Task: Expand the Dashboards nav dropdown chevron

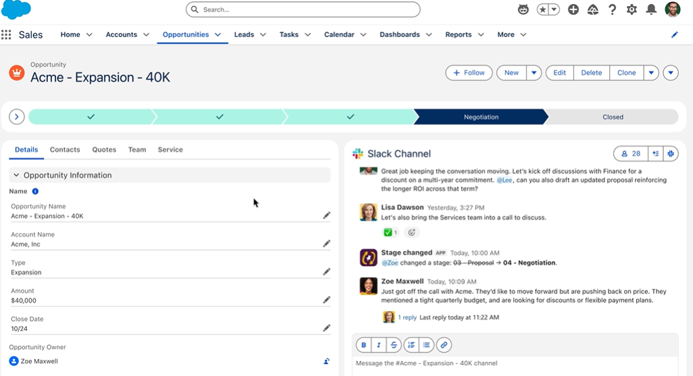Action: (429, 35)
